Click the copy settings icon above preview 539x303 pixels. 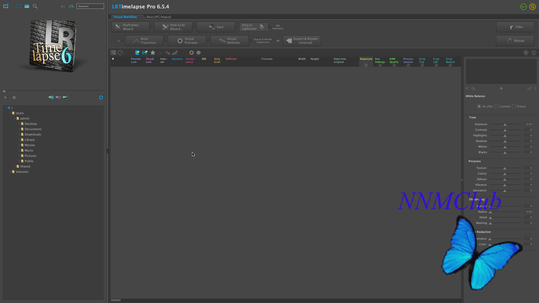[x=526, y=52]
